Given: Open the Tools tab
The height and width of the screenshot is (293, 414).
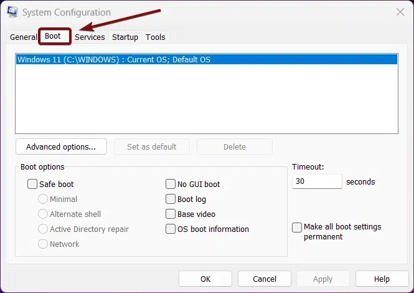Looking at the screenshot, I should 155,37.
